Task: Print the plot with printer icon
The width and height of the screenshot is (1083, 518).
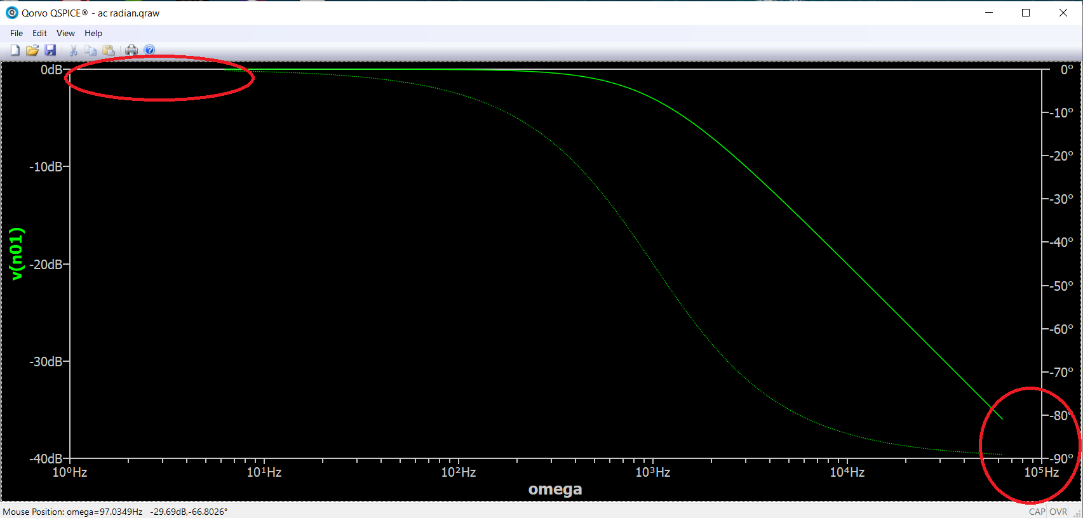Action: (131, 50)
